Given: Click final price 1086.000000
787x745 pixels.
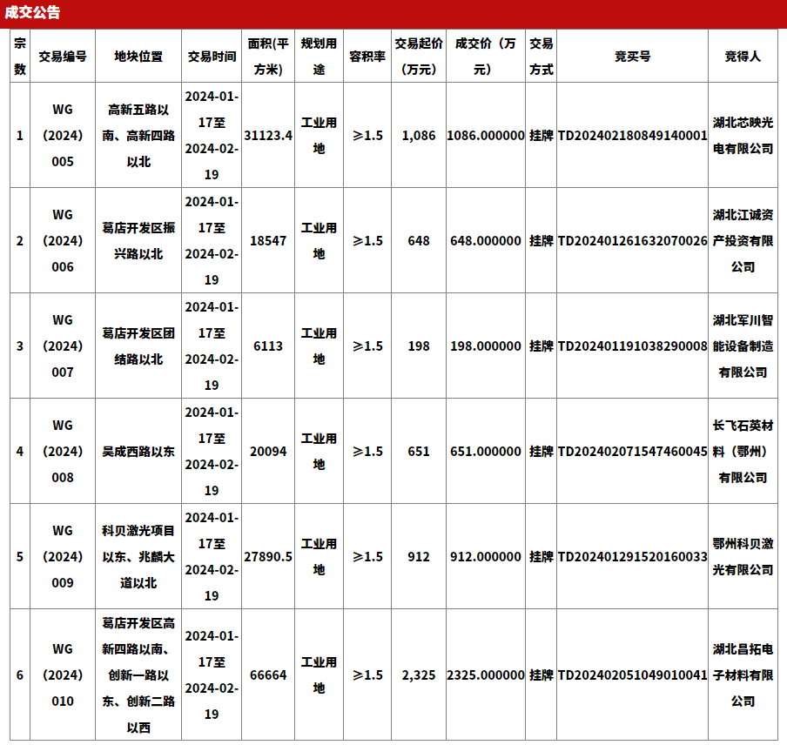Looking at the screenshot, I should coord(486,136).
